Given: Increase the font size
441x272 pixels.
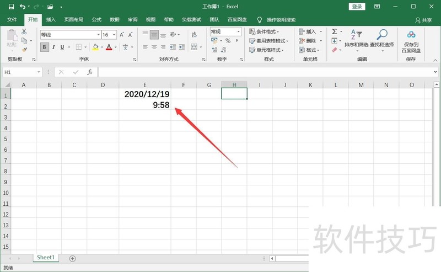Looking at the screenshot, I should 122,35.
